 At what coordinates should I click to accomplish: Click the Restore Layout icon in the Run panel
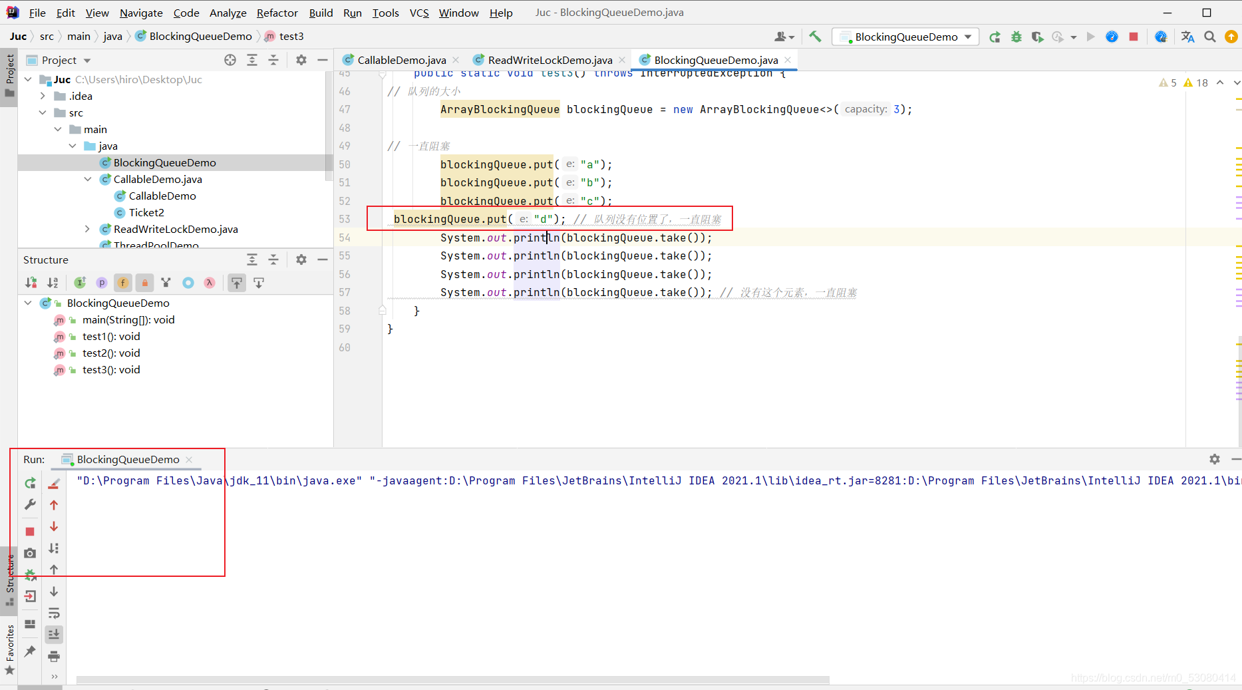(x=30, y=624)
